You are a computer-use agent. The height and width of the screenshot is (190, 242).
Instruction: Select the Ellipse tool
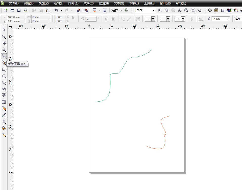coord(4,76)
